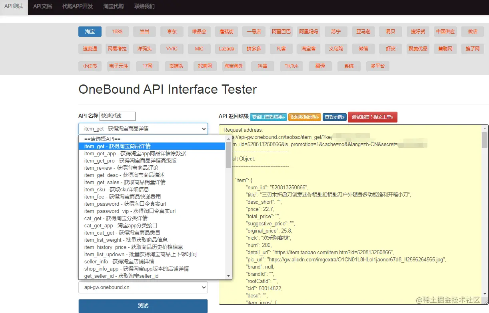Choose the 淘宝海外 platform
489x313 pixels.
point(234,66)
